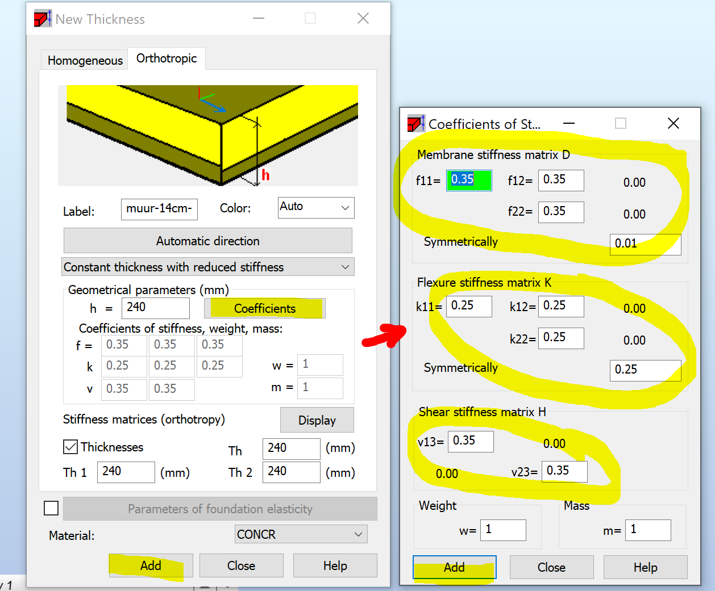Minimize the New Thickness window
715x591 pixels.
[x=259, y=18]
